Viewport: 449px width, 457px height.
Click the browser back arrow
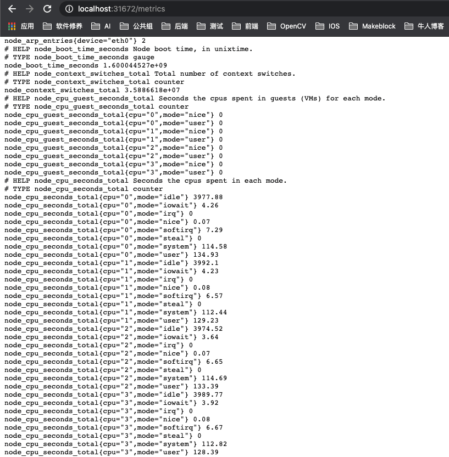tap(12, 9)
